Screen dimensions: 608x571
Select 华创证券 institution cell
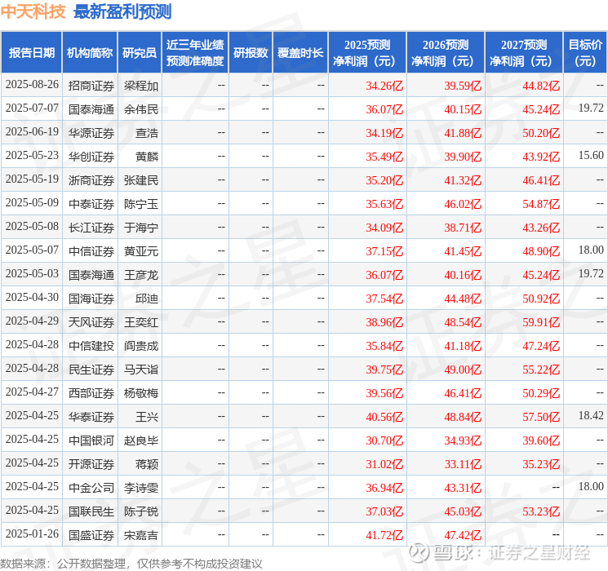click(x=91, y=157)
